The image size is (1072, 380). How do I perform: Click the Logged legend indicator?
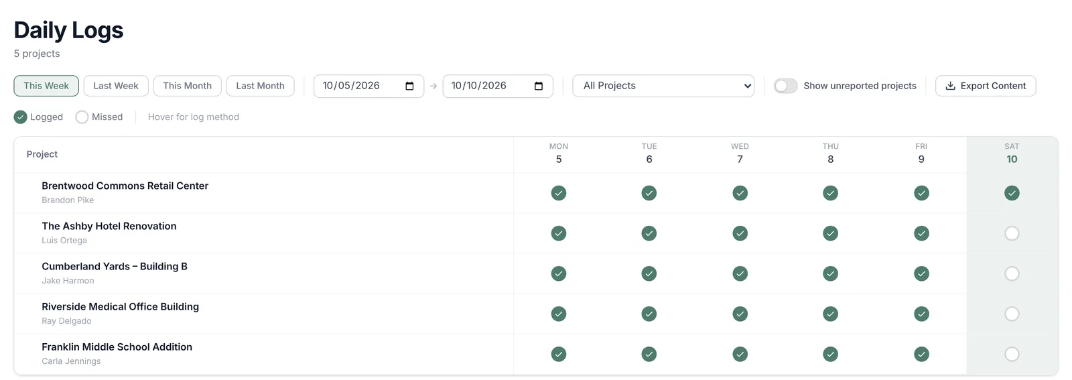point(21,117)
